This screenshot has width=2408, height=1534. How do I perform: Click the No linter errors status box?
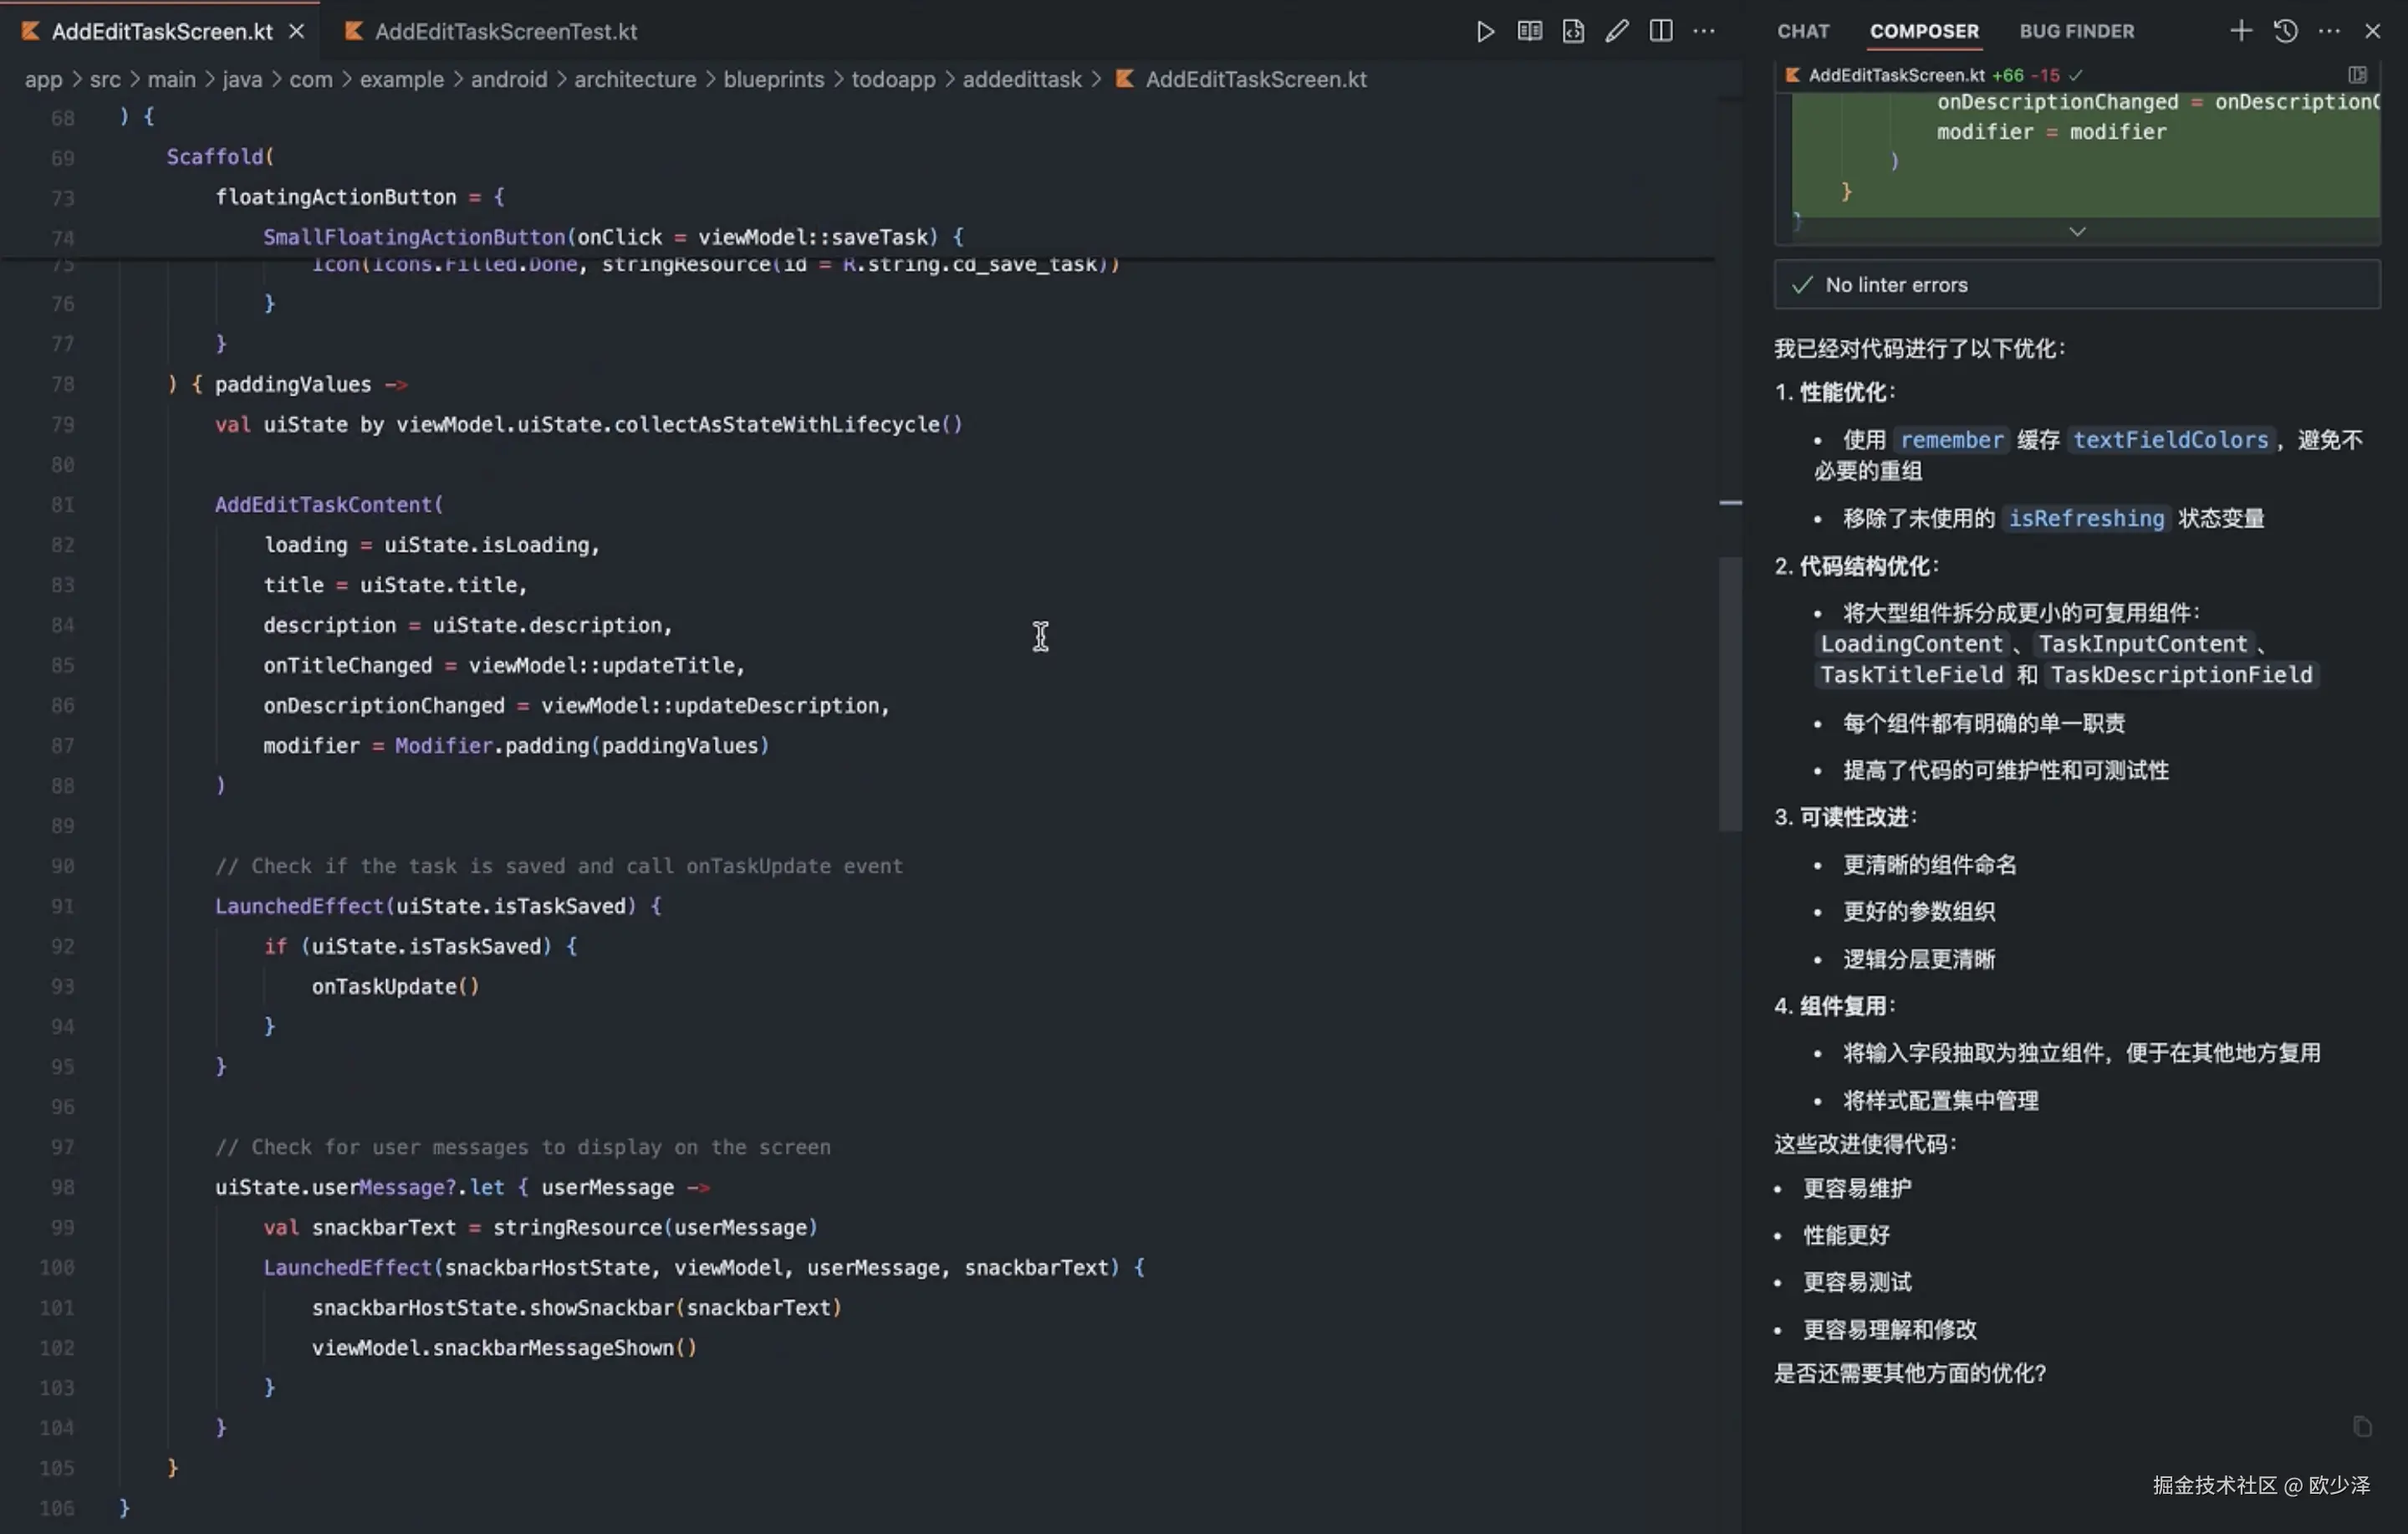[2076, 285]
